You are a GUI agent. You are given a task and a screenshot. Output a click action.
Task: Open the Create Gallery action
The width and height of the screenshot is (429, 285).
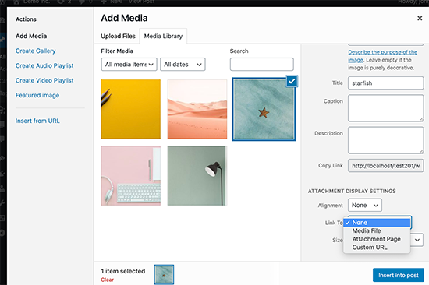(36, 51)
